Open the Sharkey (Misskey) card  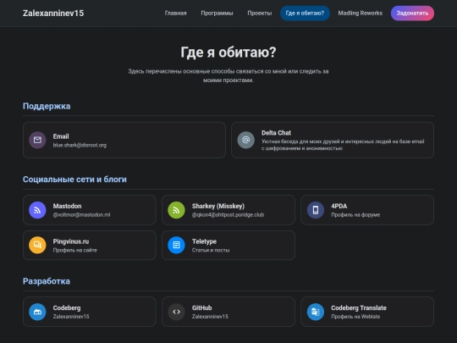[x=228, y=210]
